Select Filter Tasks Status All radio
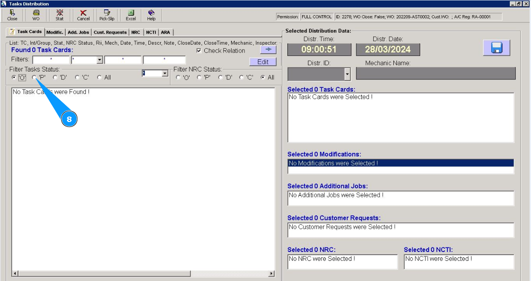 click(x=99, y=78)
